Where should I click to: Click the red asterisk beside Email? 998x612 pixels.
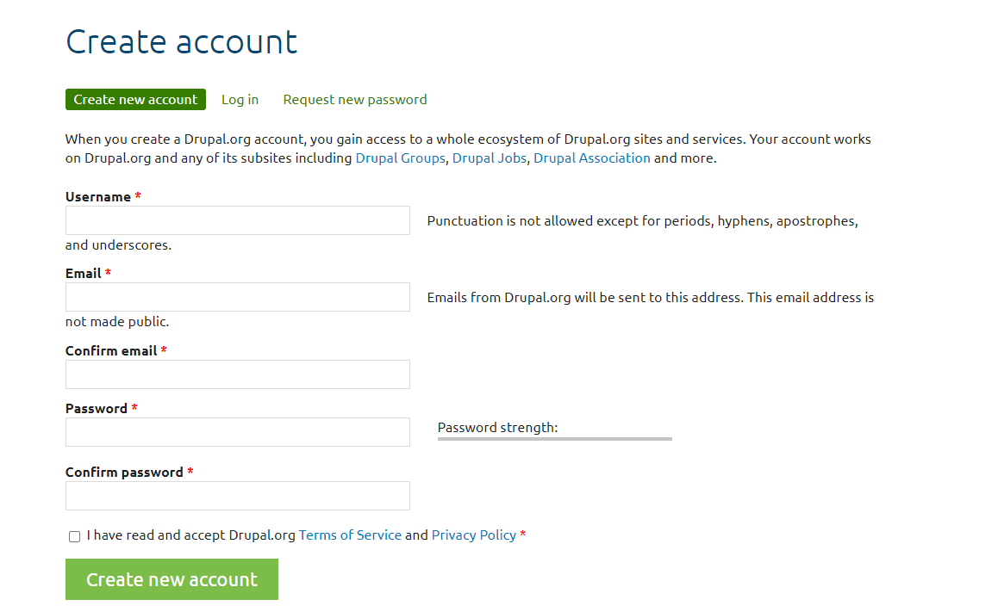point(109,273)
